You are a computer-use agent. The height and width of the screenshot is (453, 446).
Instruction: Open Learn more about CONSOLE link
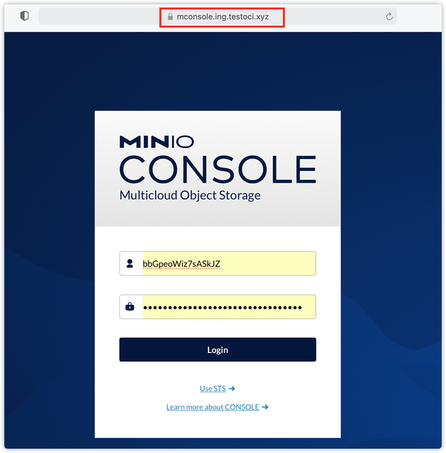pos(217,407)
